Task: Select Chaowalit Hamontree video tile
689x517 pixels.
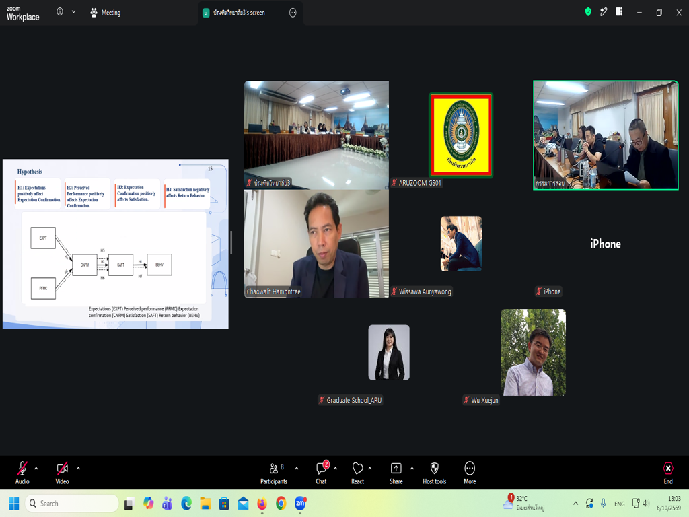Action: 316,244
